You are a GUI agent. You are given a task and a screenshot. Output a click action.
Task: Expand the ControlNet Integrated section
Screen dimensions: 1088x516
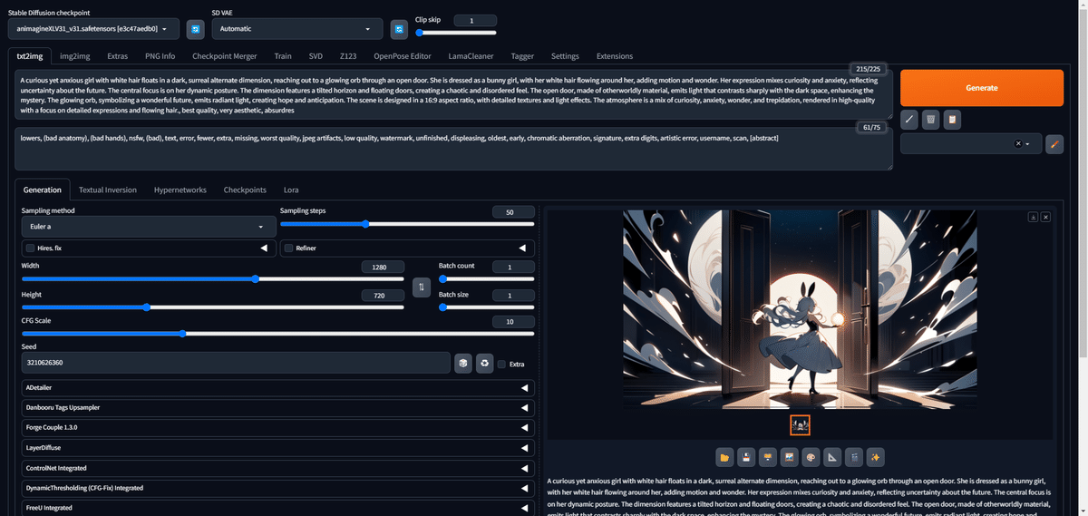click(277, 468)
